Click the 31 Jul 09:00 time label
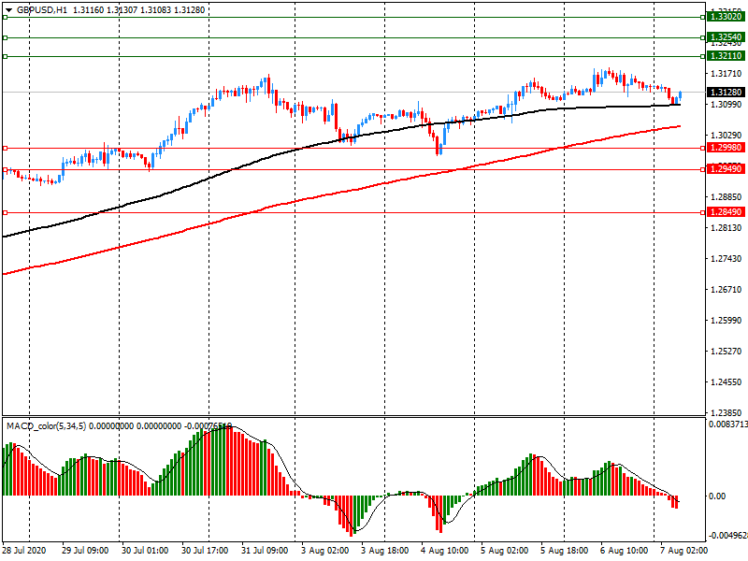The image size is (748, 561). pos(265,551)
